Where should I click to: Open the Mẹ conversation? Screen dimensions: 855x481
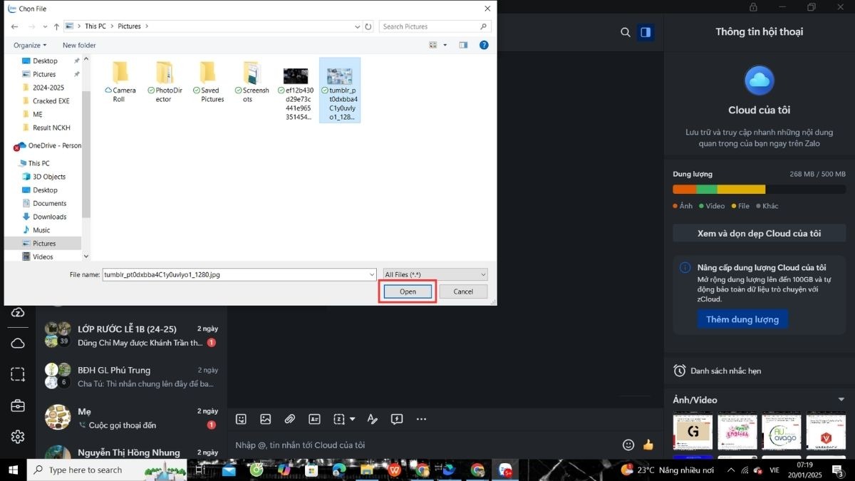131,418
